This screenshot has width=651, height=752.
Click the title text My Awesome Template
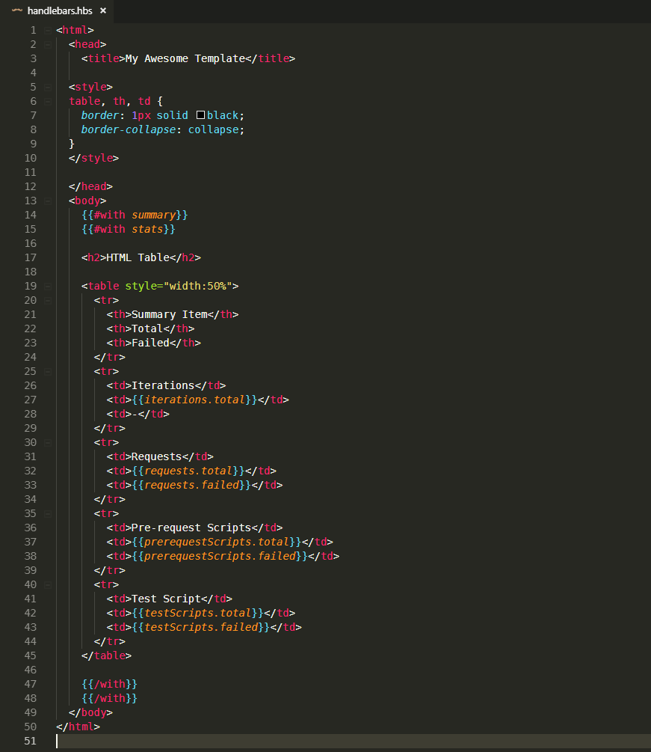click(185, 58)
